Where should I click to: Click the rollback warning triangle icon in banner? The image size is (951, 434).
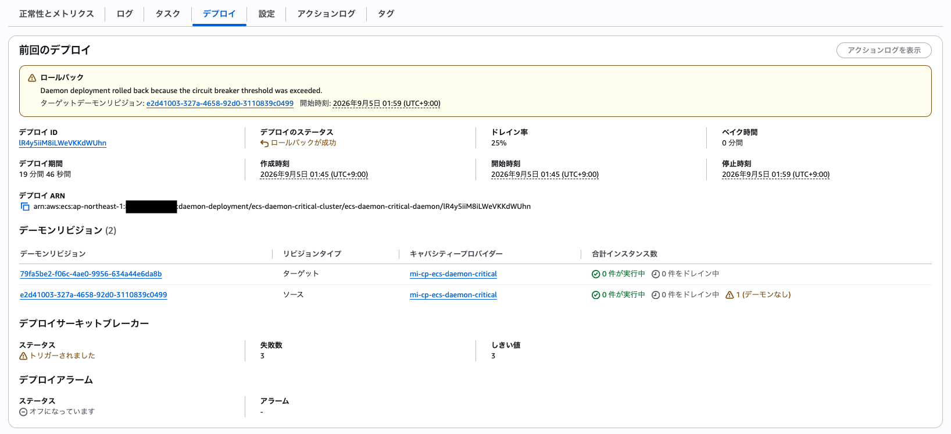[x=32, y=78]
